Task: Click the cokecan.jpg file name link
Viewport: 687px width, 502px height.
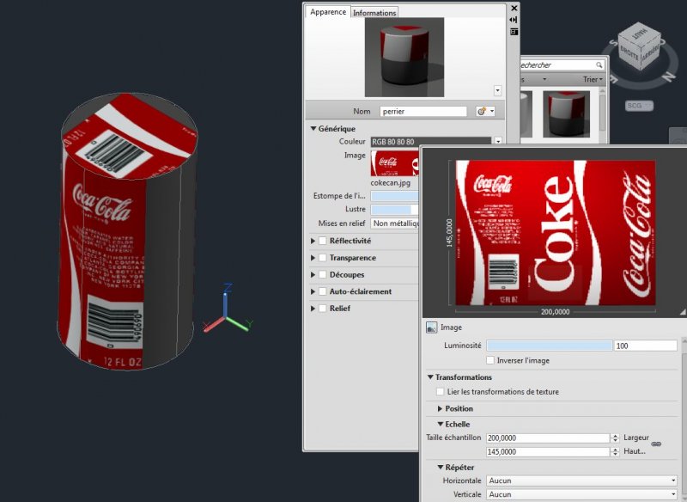Action: point(391,183)
